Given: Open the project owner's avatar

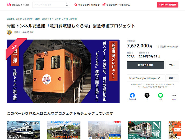Looking at the screenshot, I should 9,32.
